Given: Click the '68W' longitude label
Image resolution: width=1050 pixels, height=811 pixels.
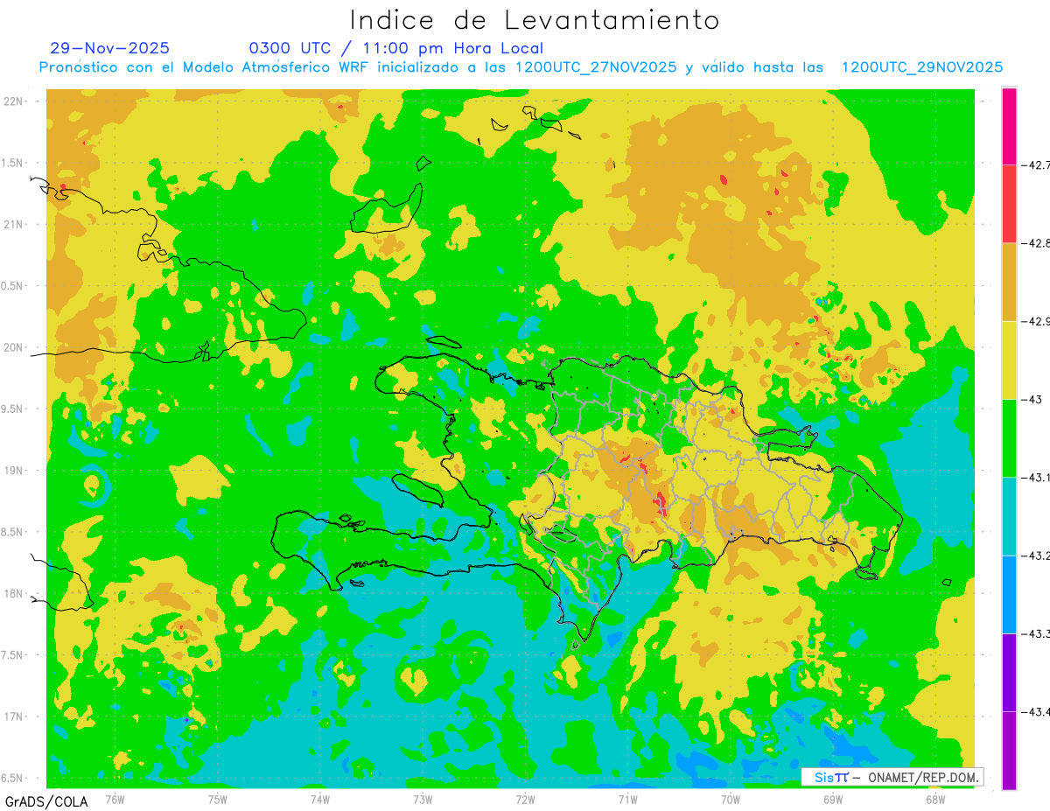Looking at the screenshot, I should (x=935, y=800).
